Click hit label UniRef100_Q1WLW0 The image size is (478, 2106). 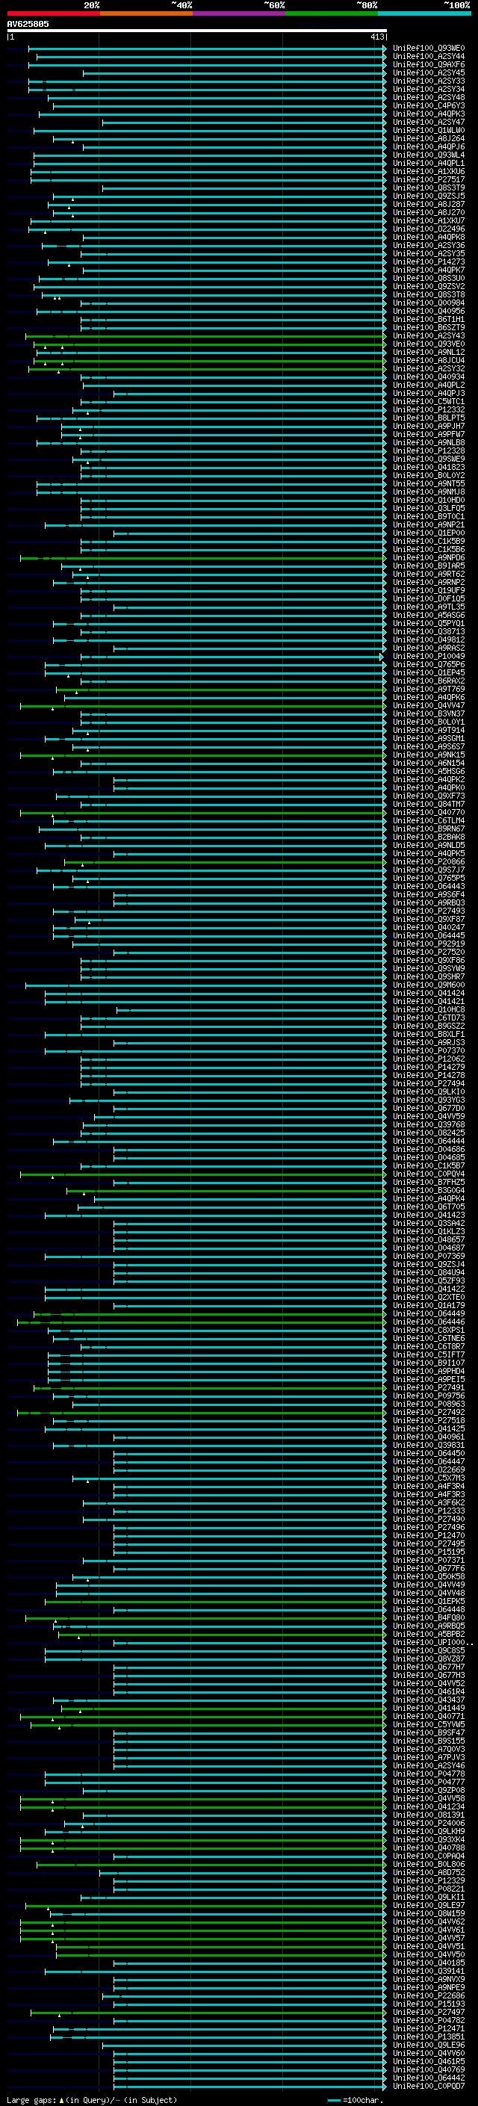pyautogui.click(x=429, y=130)
